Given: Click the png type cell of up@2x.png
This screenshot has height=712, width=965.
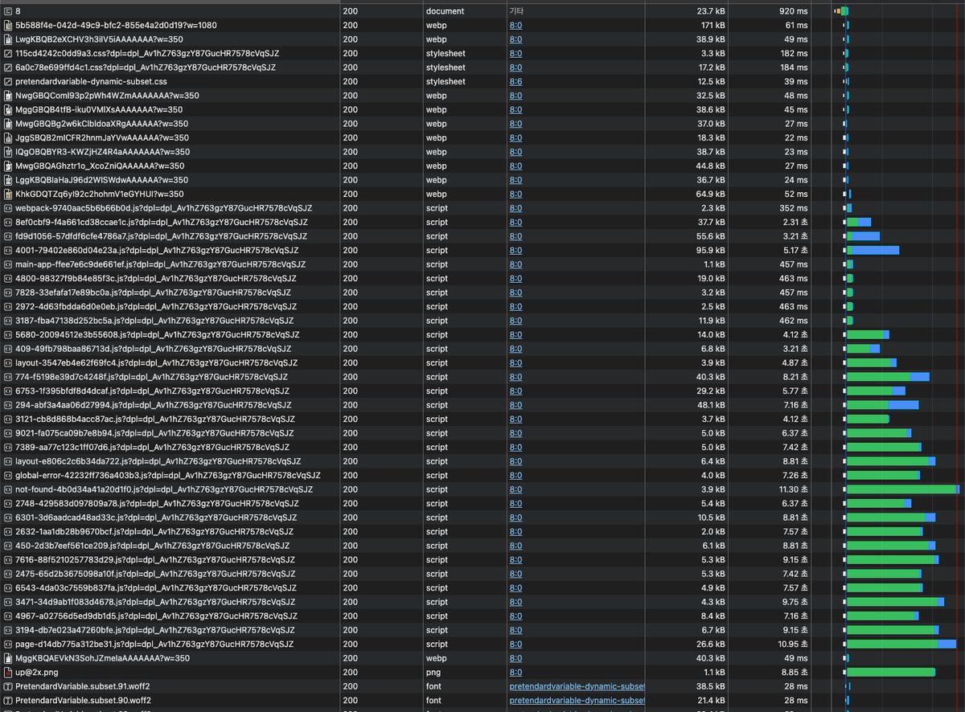Looking at the screenshot, I should 433,672.
